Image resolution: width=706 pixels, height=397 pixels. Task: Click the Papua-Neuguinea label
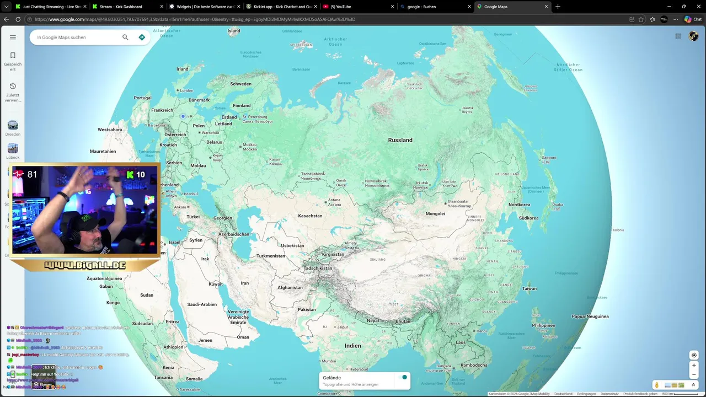tap(590, 316)
